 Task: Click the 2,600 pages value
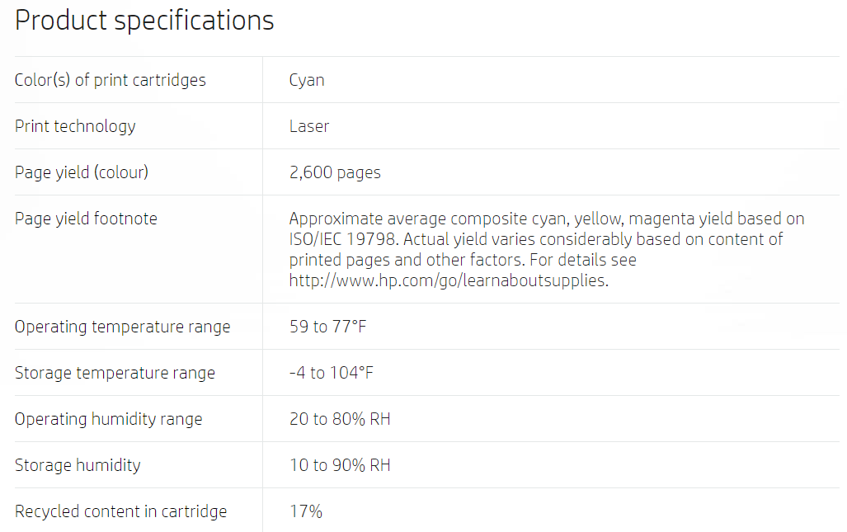pos(335,172)
